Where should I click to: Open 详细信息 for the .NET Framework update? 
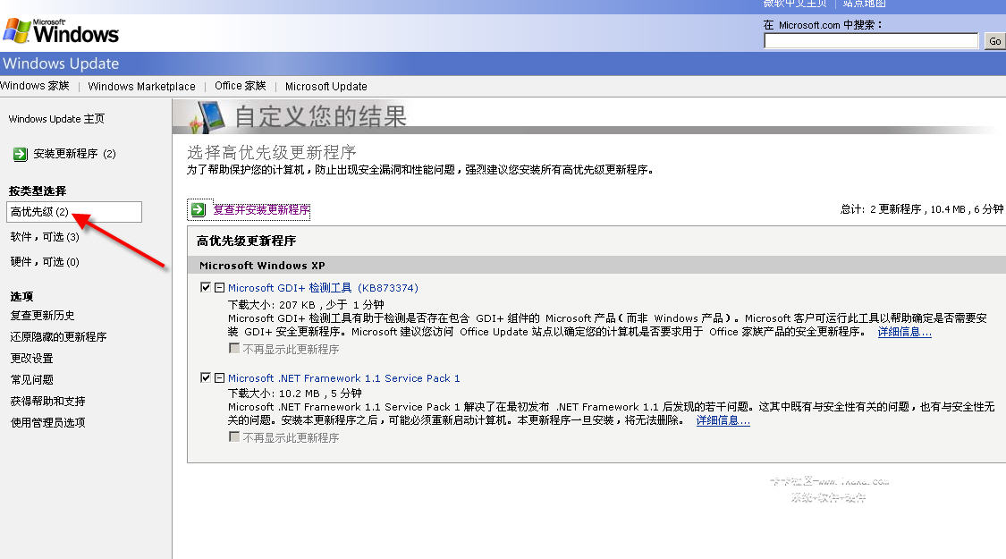tap(723, 420)
